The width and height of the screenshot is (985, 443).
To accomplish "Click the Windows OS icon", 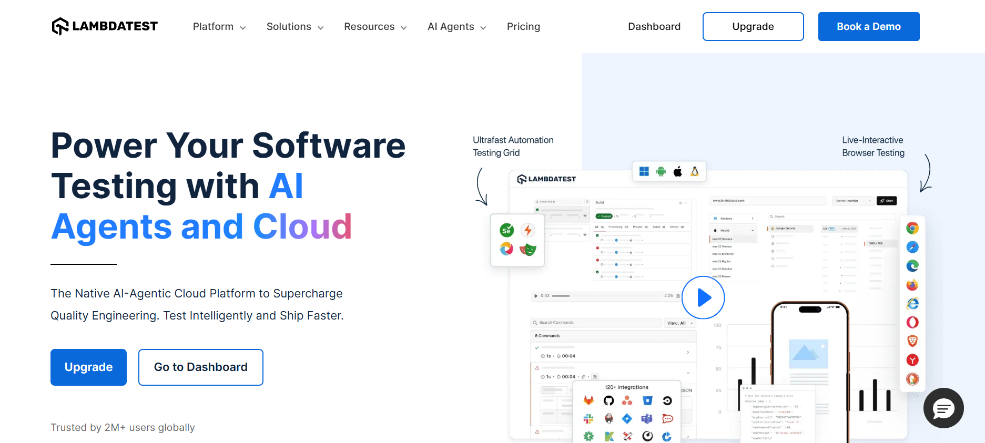I will coord(644,171).
